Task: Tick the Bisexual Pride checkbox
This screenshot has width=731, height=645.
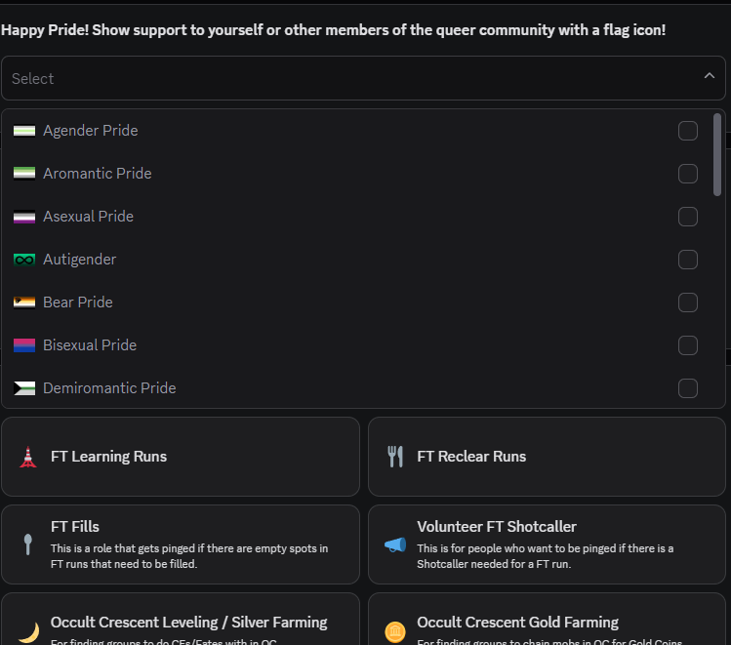Action: point(688,345)
